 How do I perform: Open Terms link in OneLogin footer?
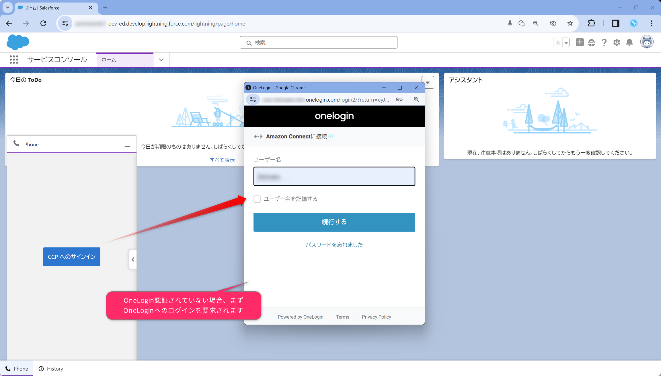tap(342, 317)
